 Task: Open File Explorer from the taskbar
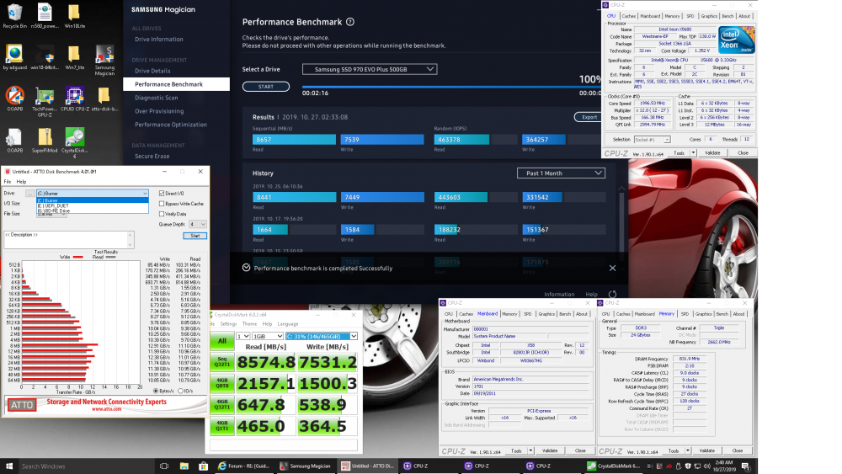(x=184, y=466)
